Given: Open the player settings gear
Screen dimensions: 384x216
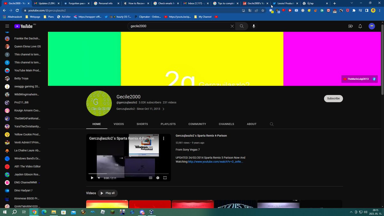Looking at the screenshot, I should point(158,178).
